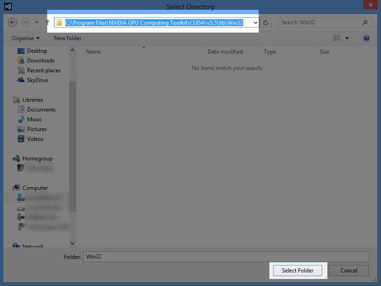Open the Organise menu
The width and height of the screenshot is (381, 286).
26,38
